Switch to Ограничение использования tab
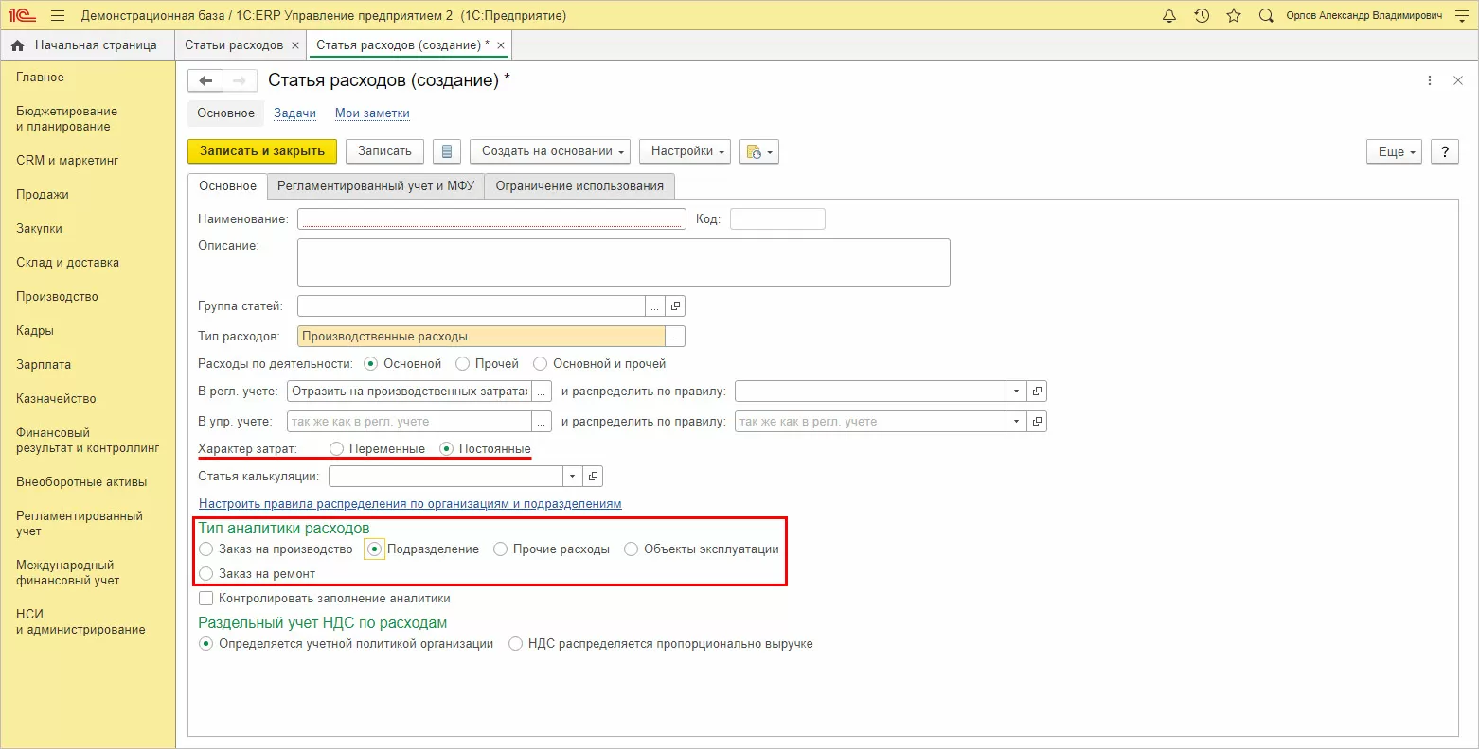The image size is (1479, 749). 579,186
